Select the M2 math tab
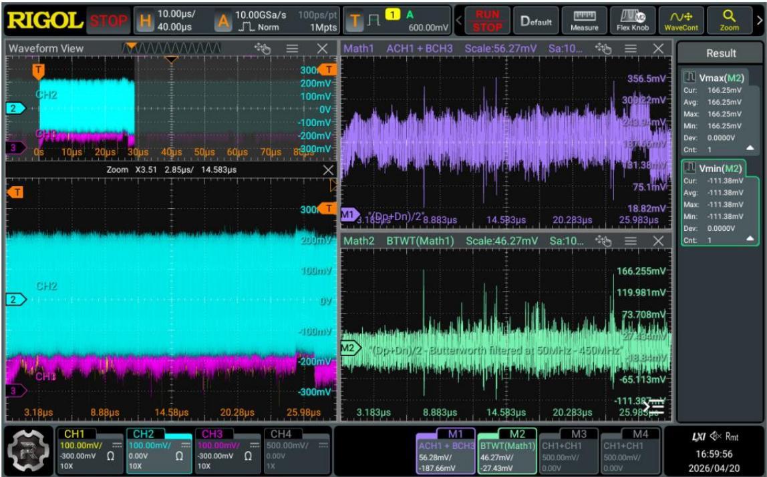The image size is (767, 477). coord(506,450)
